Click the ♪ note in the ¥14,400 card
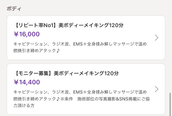The image size is (172, 116). (58, 99)
